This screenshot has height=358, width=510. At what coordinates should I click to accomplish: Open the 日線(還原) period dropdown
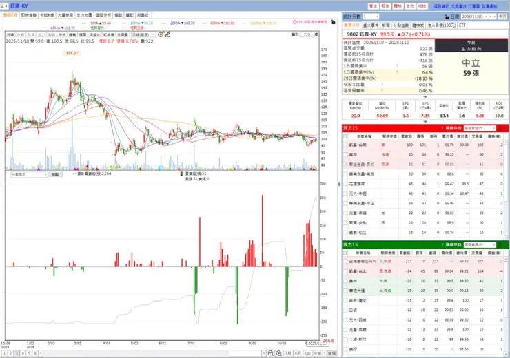click(x=143, y=34)
